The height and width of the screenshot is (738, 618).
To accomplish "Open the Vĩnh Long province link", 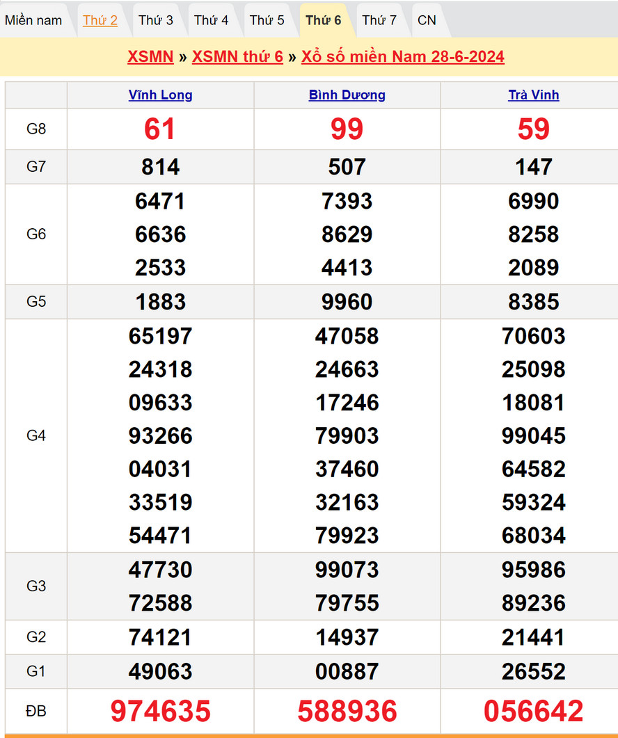I will [161, 95].
